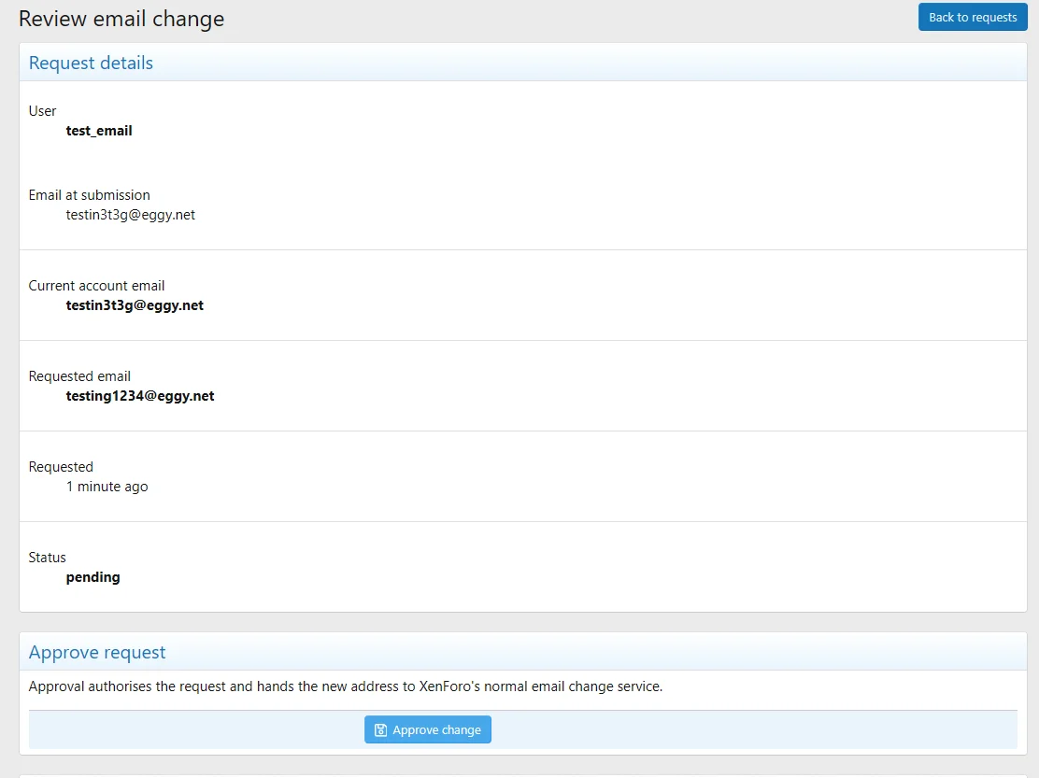The image size is (1039, 778).
Task: Click the Email at submission label
Action: 90,195
